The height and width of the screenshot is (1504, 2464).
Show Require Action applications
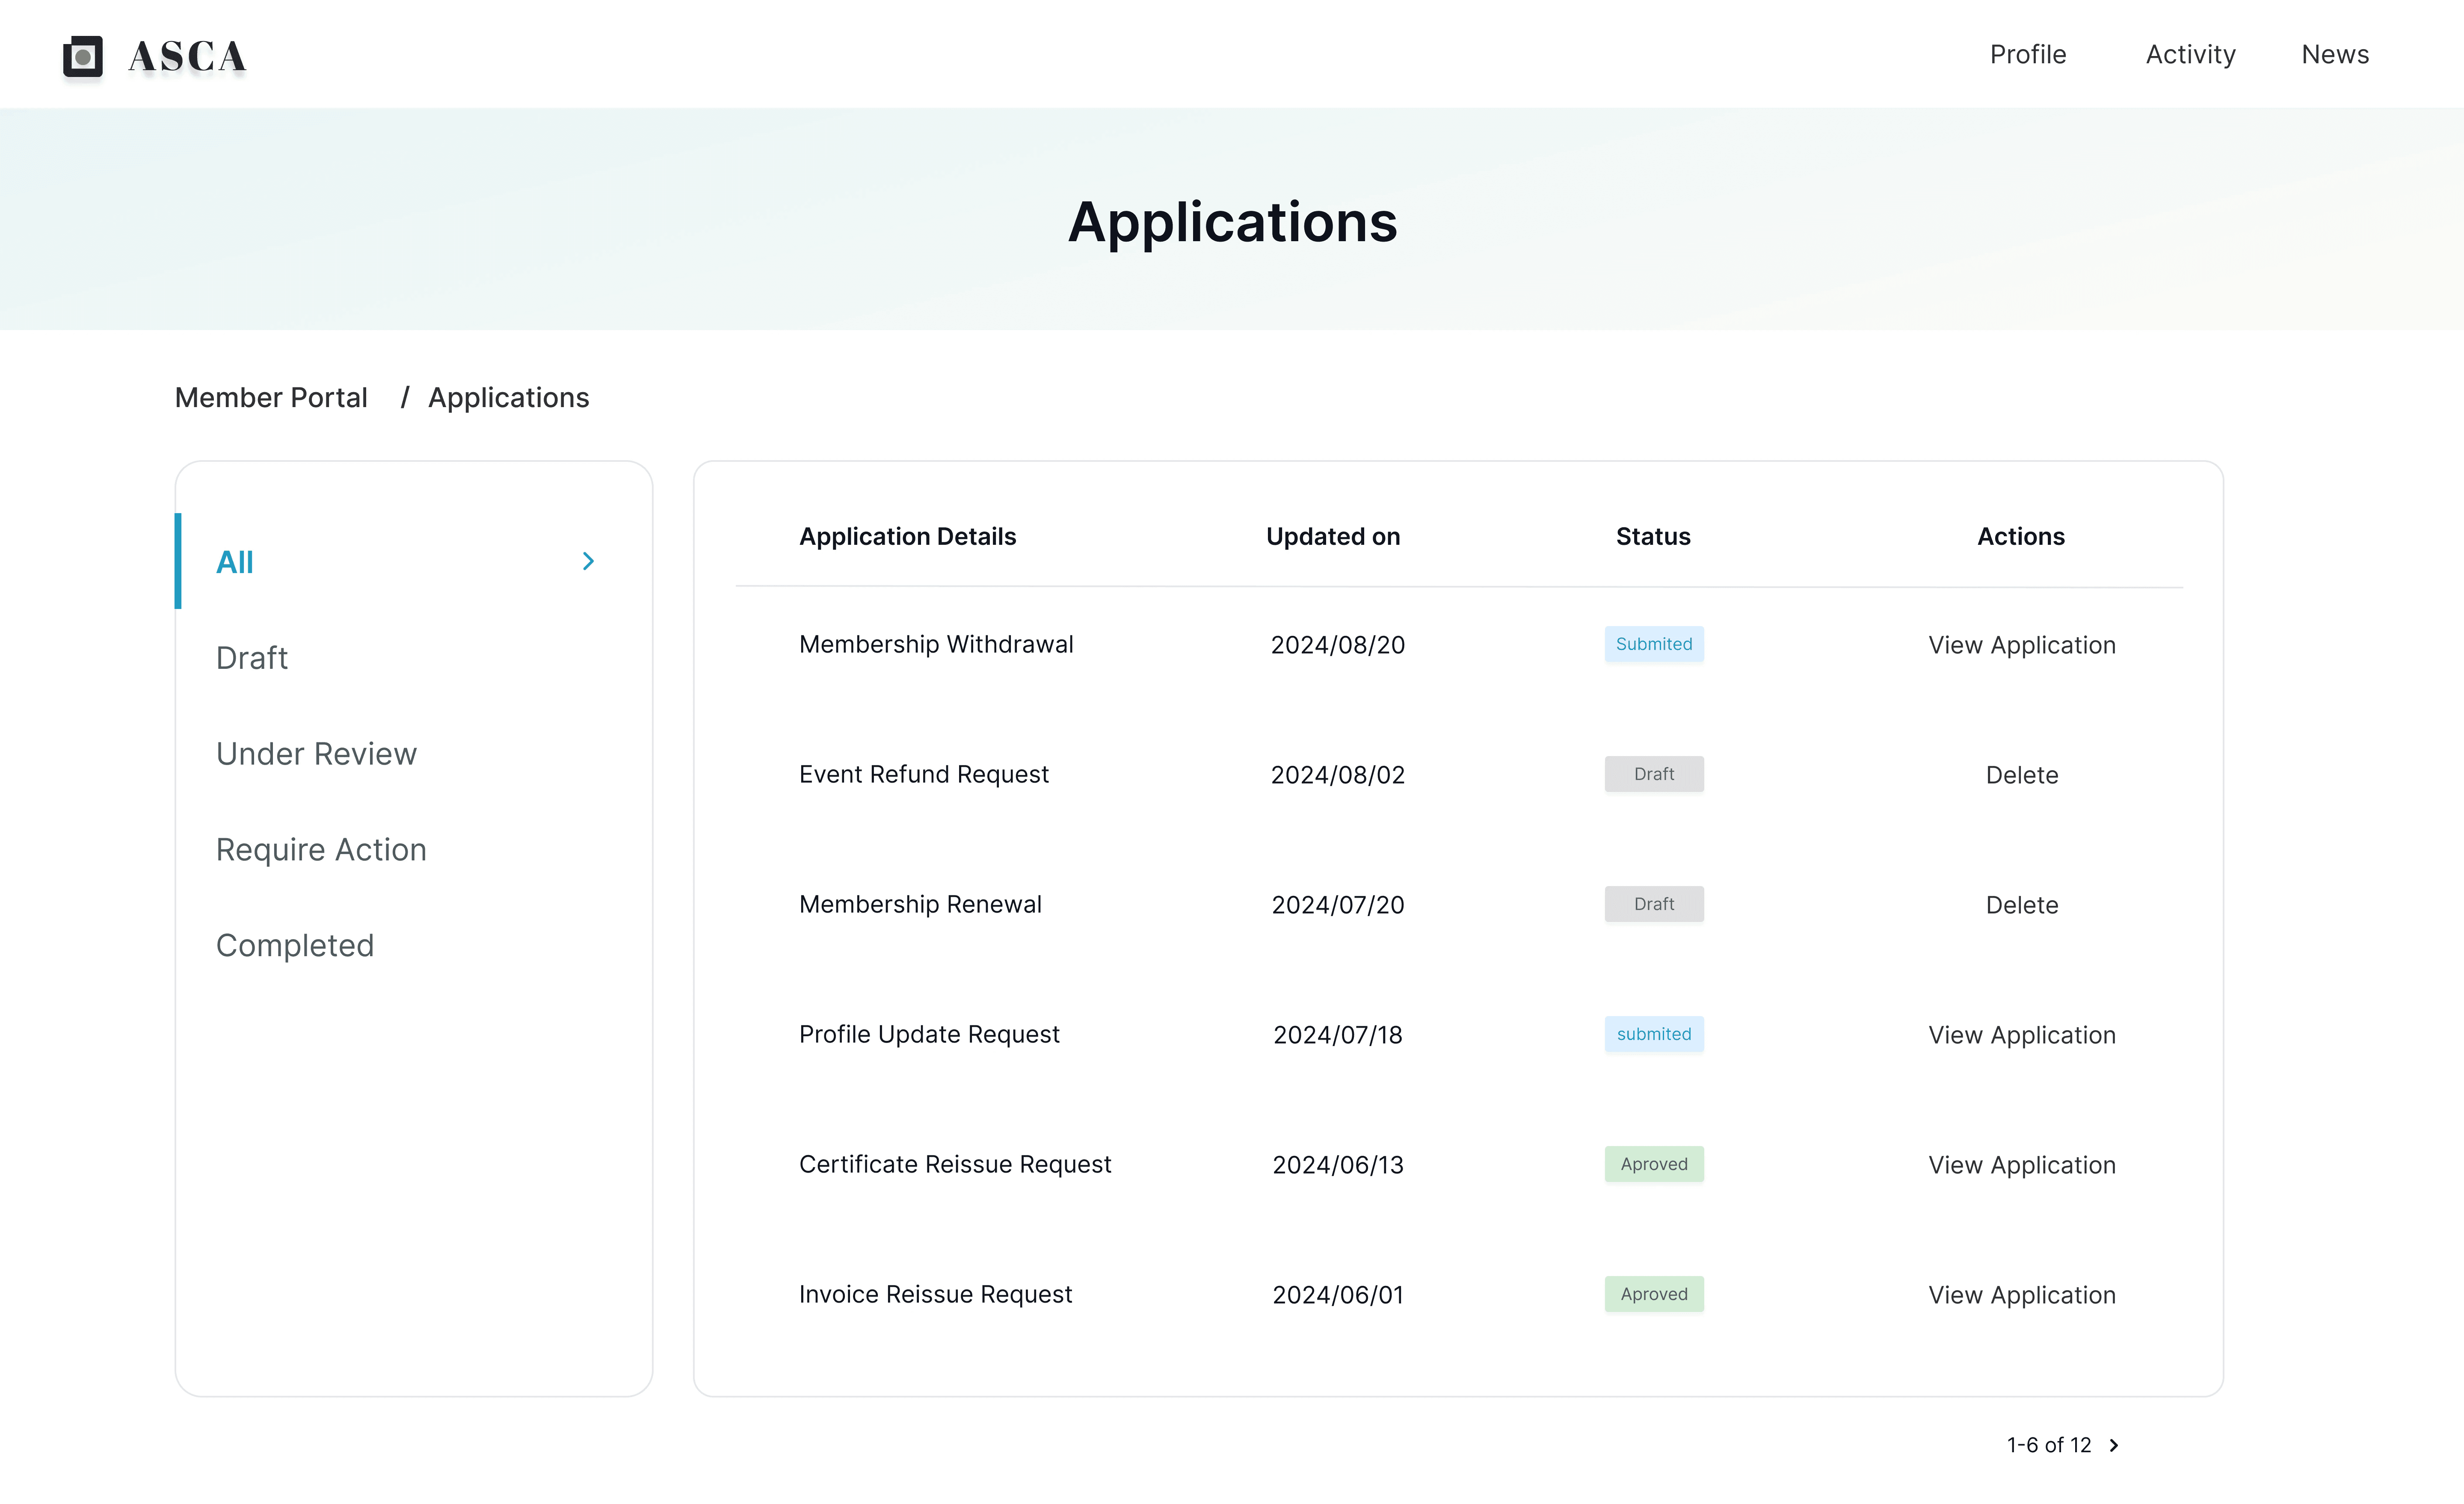(x=321, y=849)
